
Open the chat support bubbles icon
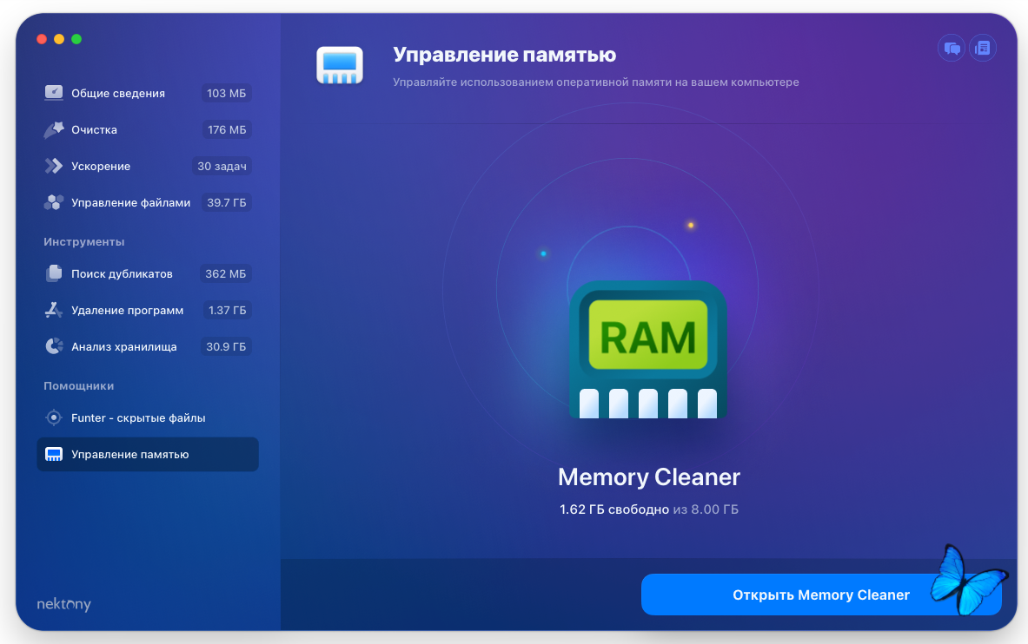pyautogui.click(x=952, y=48)
